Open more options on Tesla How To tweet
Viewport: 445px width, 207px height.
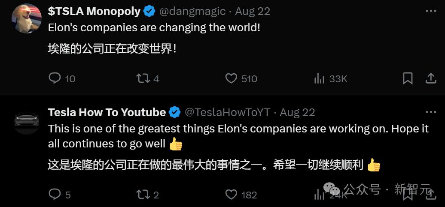430,112
